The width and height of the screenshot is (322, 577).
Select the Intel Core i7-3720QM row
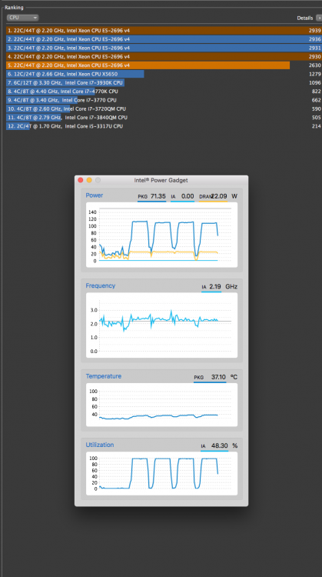164,109
